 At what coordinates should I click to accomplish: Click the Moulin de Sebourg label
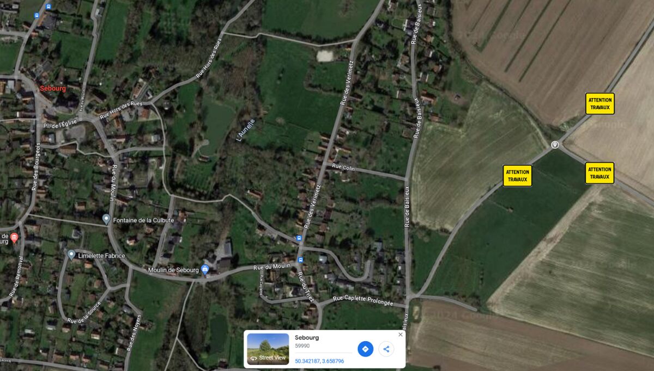coord(173,270)
